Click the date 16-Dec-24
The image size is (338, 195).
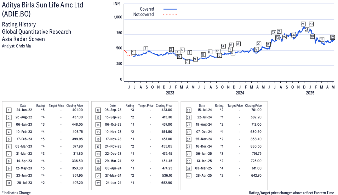point(204,146)
